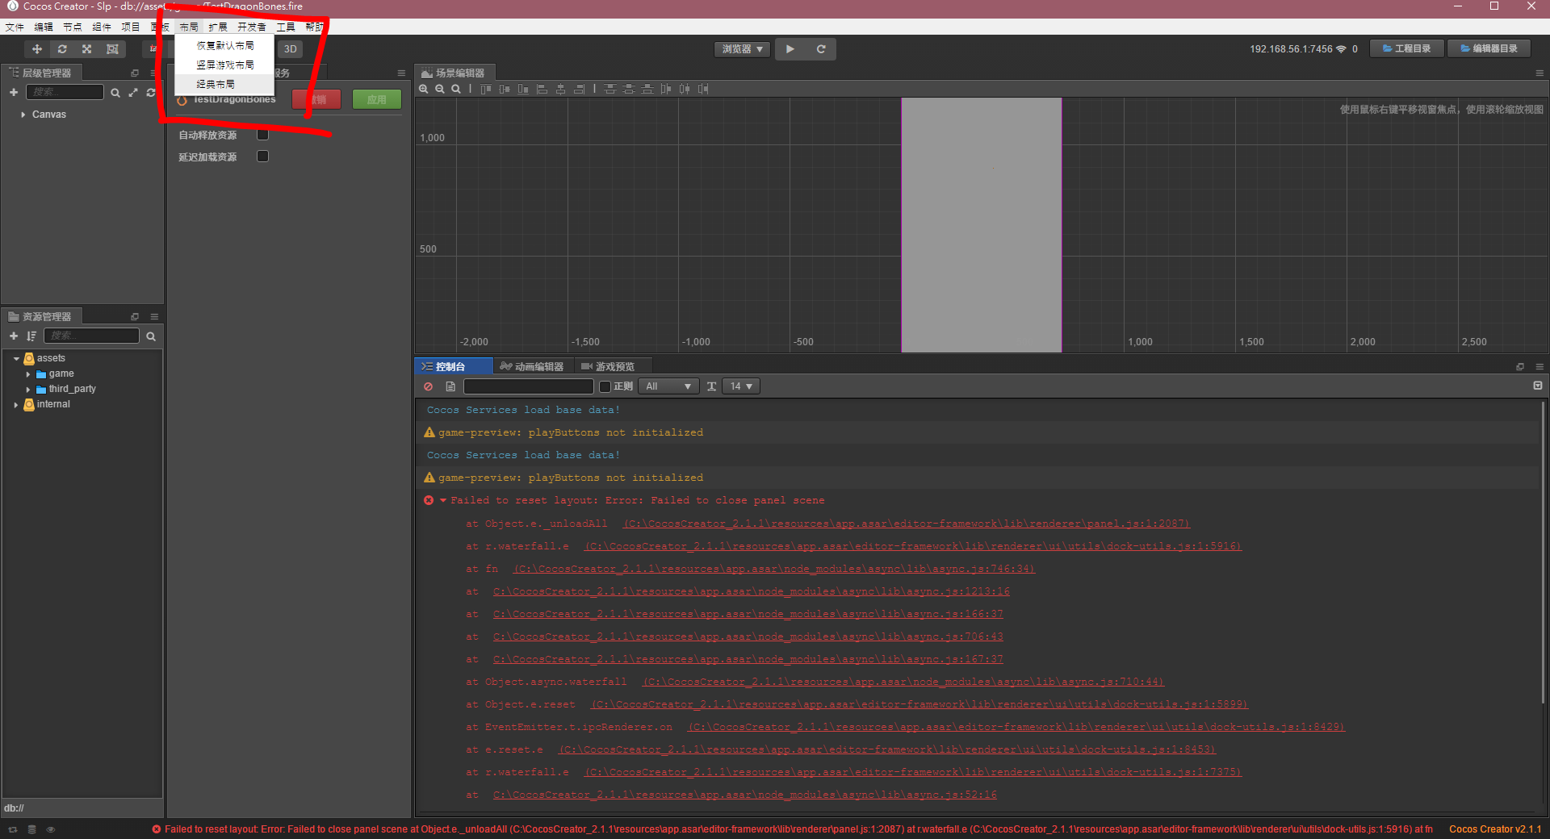Image resolution: width=1550 pixels, height=839 pixels.
Task: Zoom out of the scene editor
Action: pyautogui.click(x=440, y=89)
